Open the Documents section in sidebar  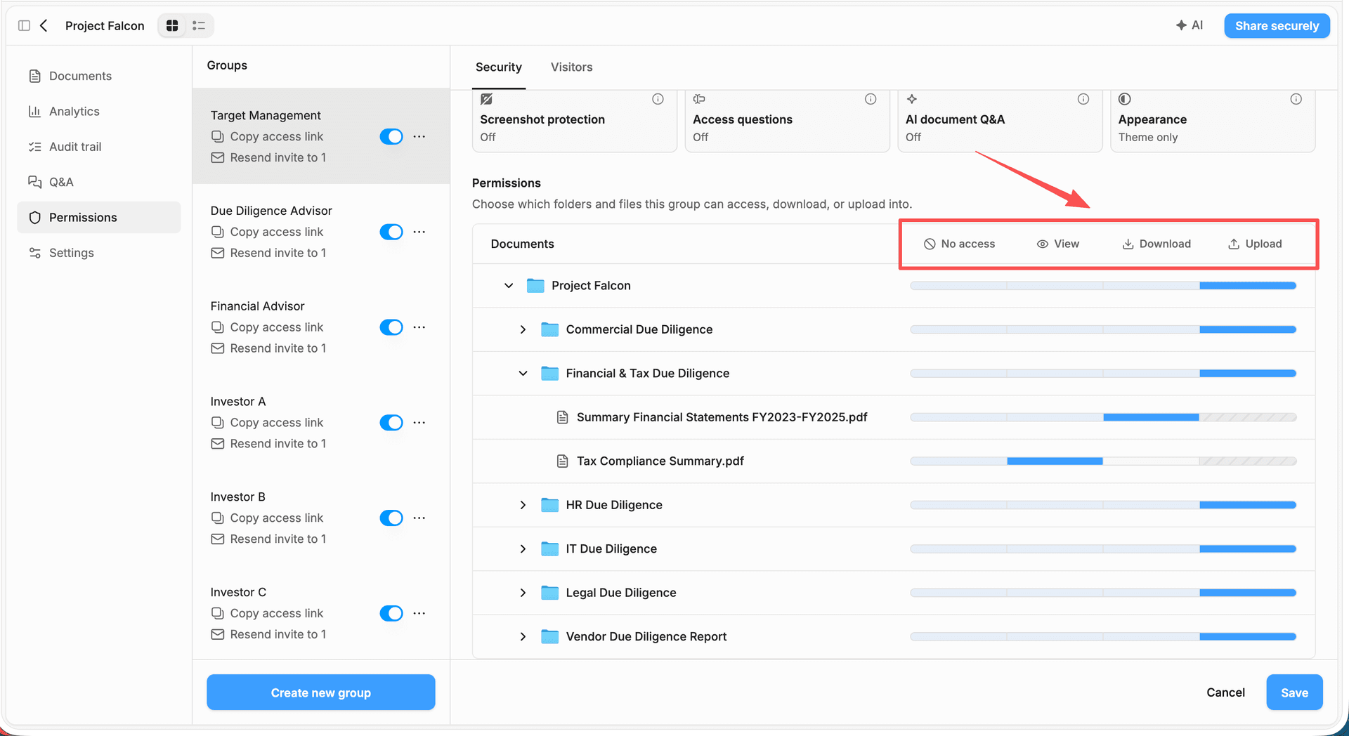point(99,76)
